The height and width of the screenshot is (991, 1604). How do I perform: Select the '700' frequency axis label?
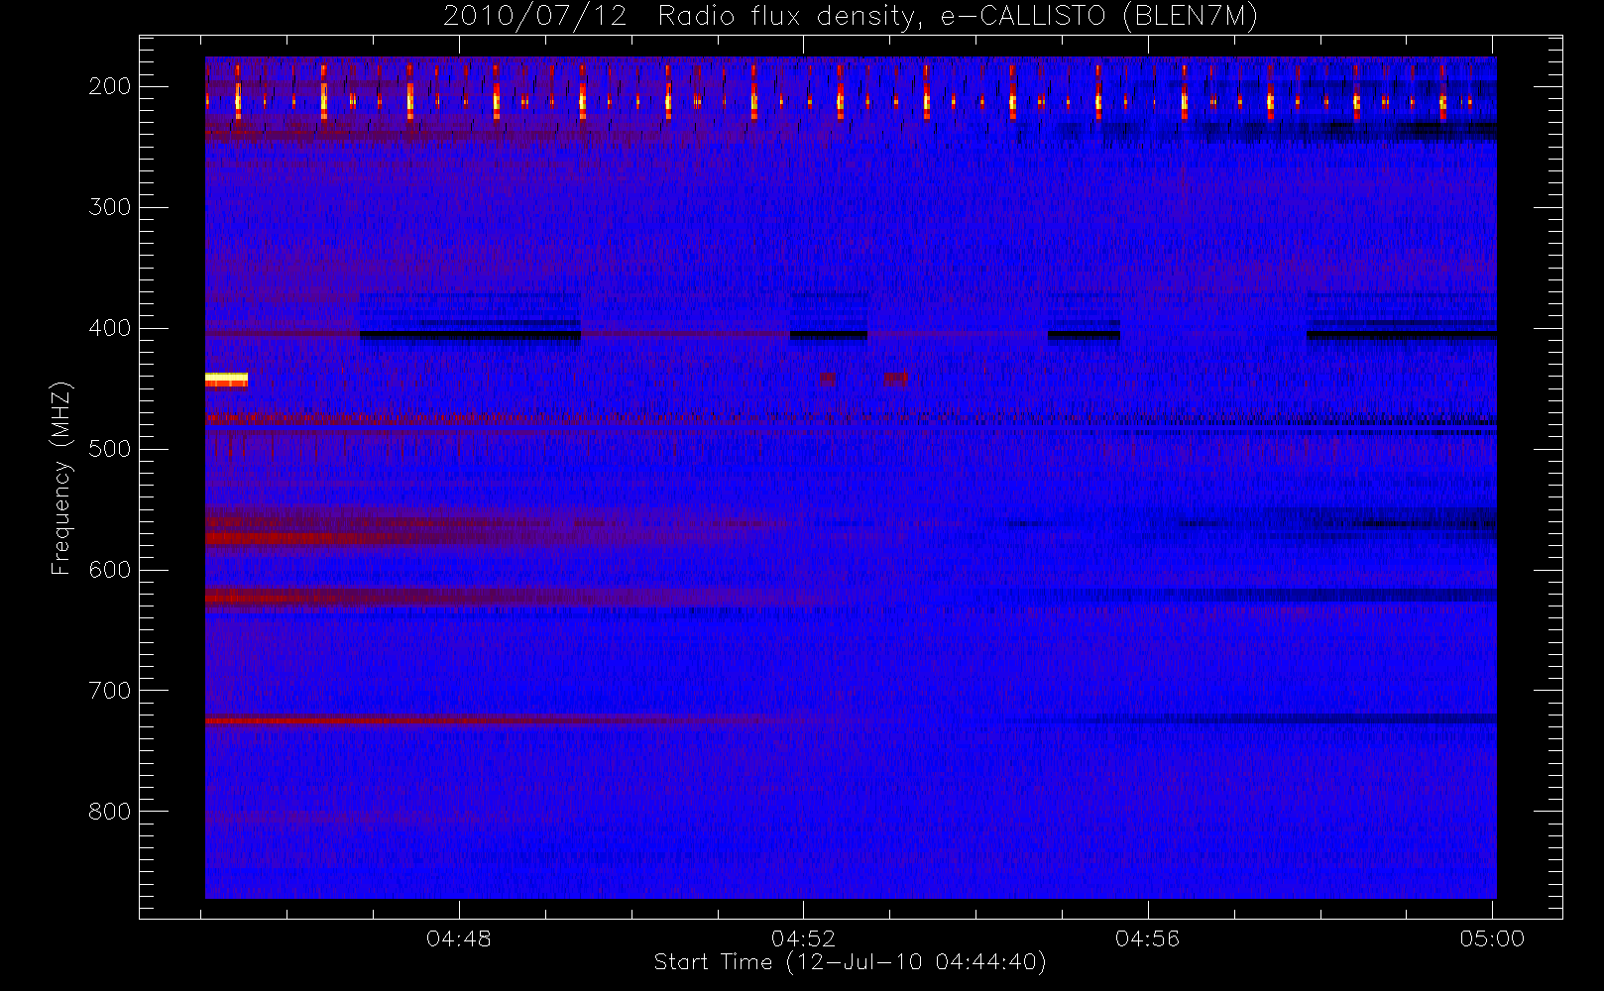[x=109, y=691]
